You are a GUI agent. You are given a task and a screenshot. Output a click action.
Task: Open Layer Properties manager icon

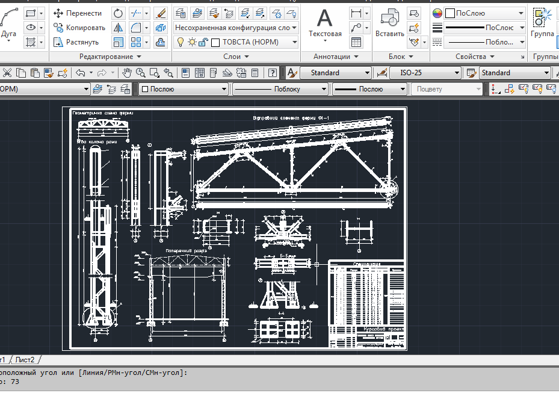tap(181, 14)
